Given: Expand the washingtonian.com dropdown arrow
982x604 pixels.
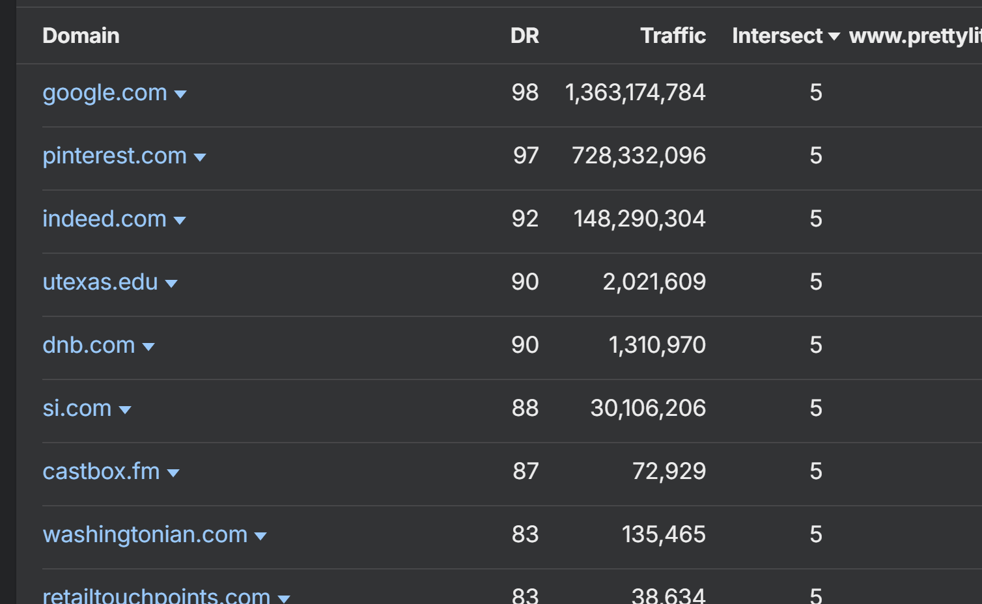Looking at the screenshot, I should (x=261, y=537).
